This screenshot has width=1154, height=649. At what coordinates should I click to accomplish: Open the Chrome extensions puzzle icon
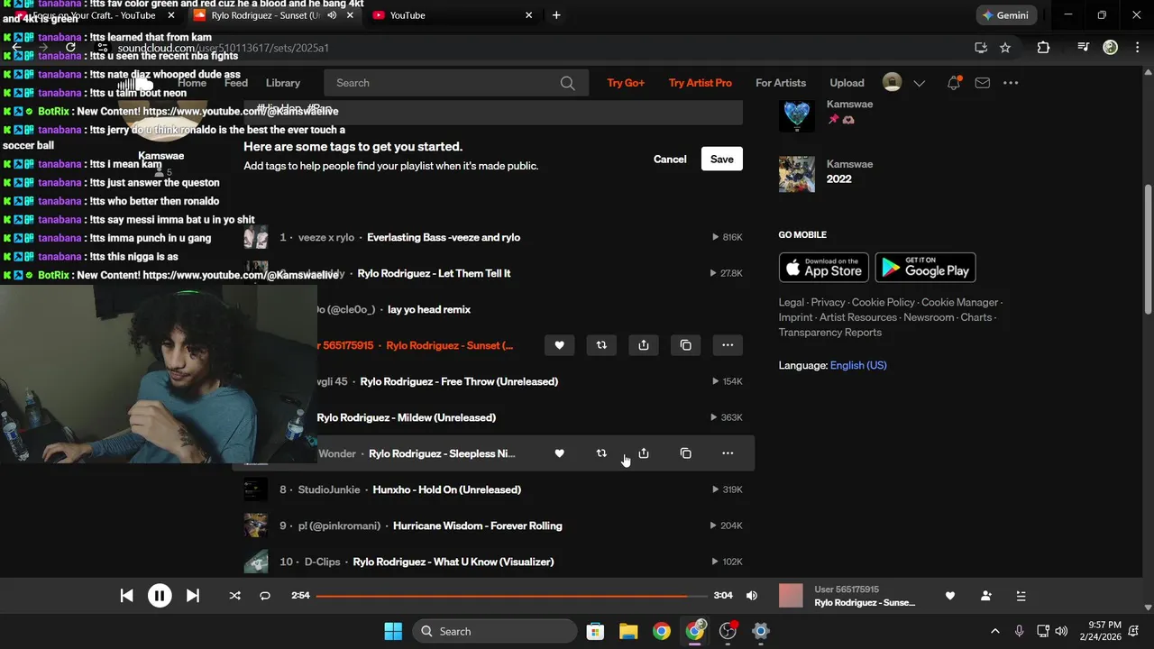click(x=1043, y=48)
